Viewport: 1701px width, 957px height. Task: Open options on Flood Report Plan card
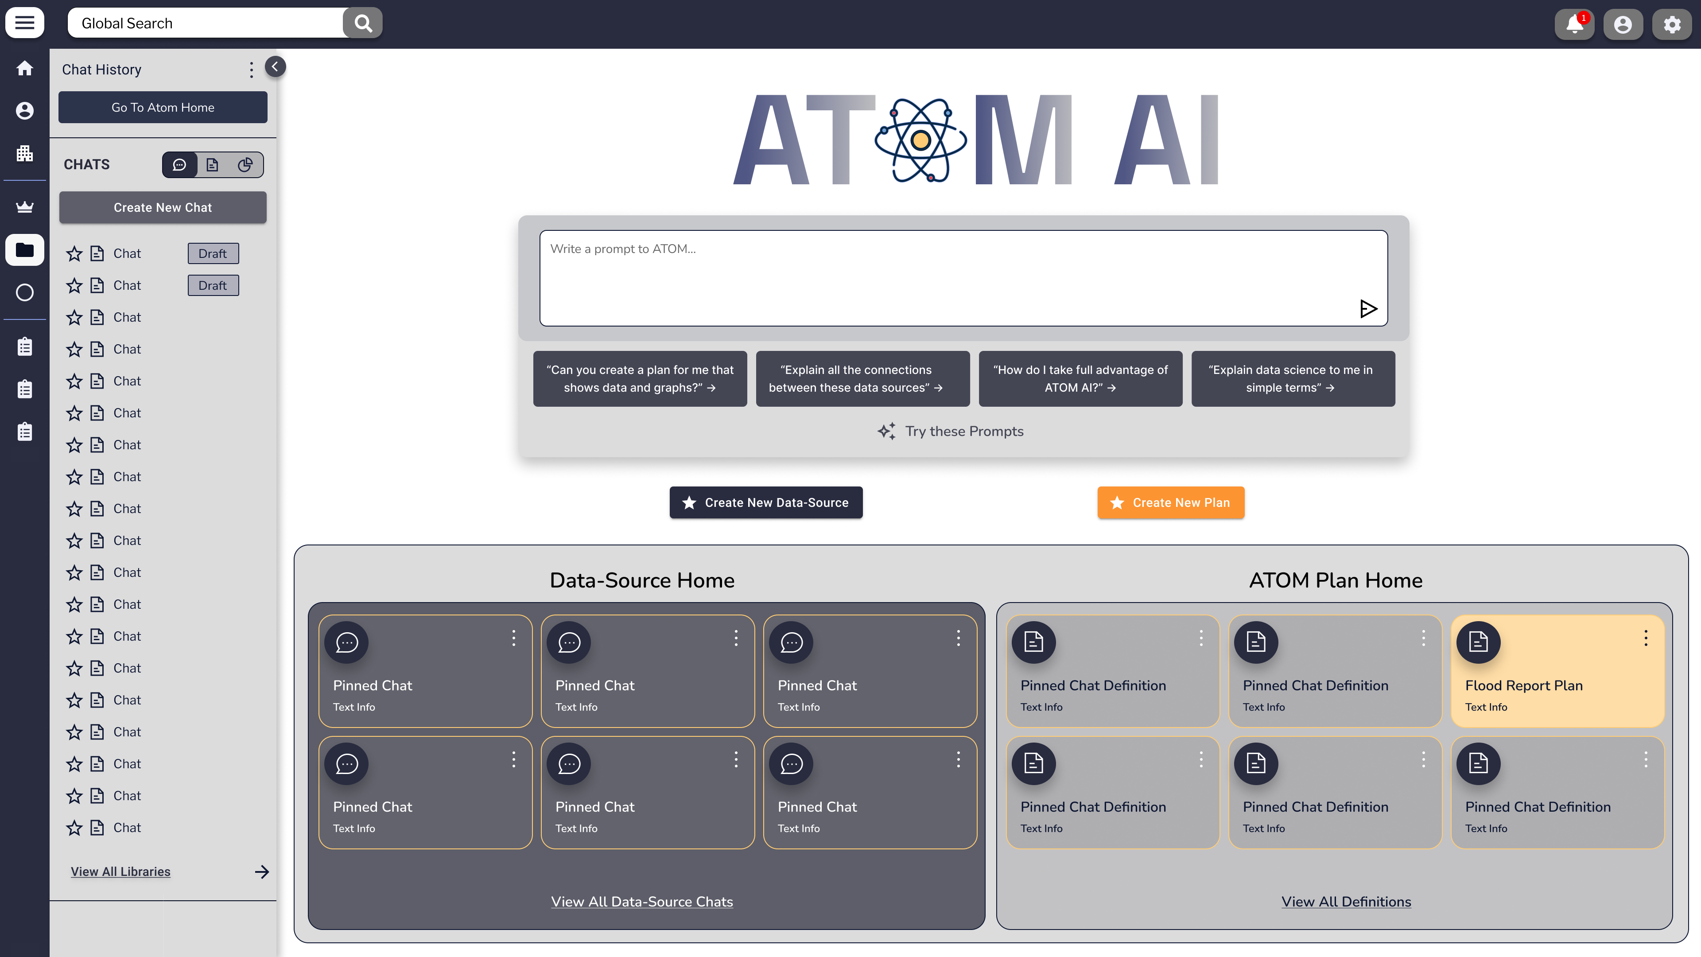pos(1646,638)
